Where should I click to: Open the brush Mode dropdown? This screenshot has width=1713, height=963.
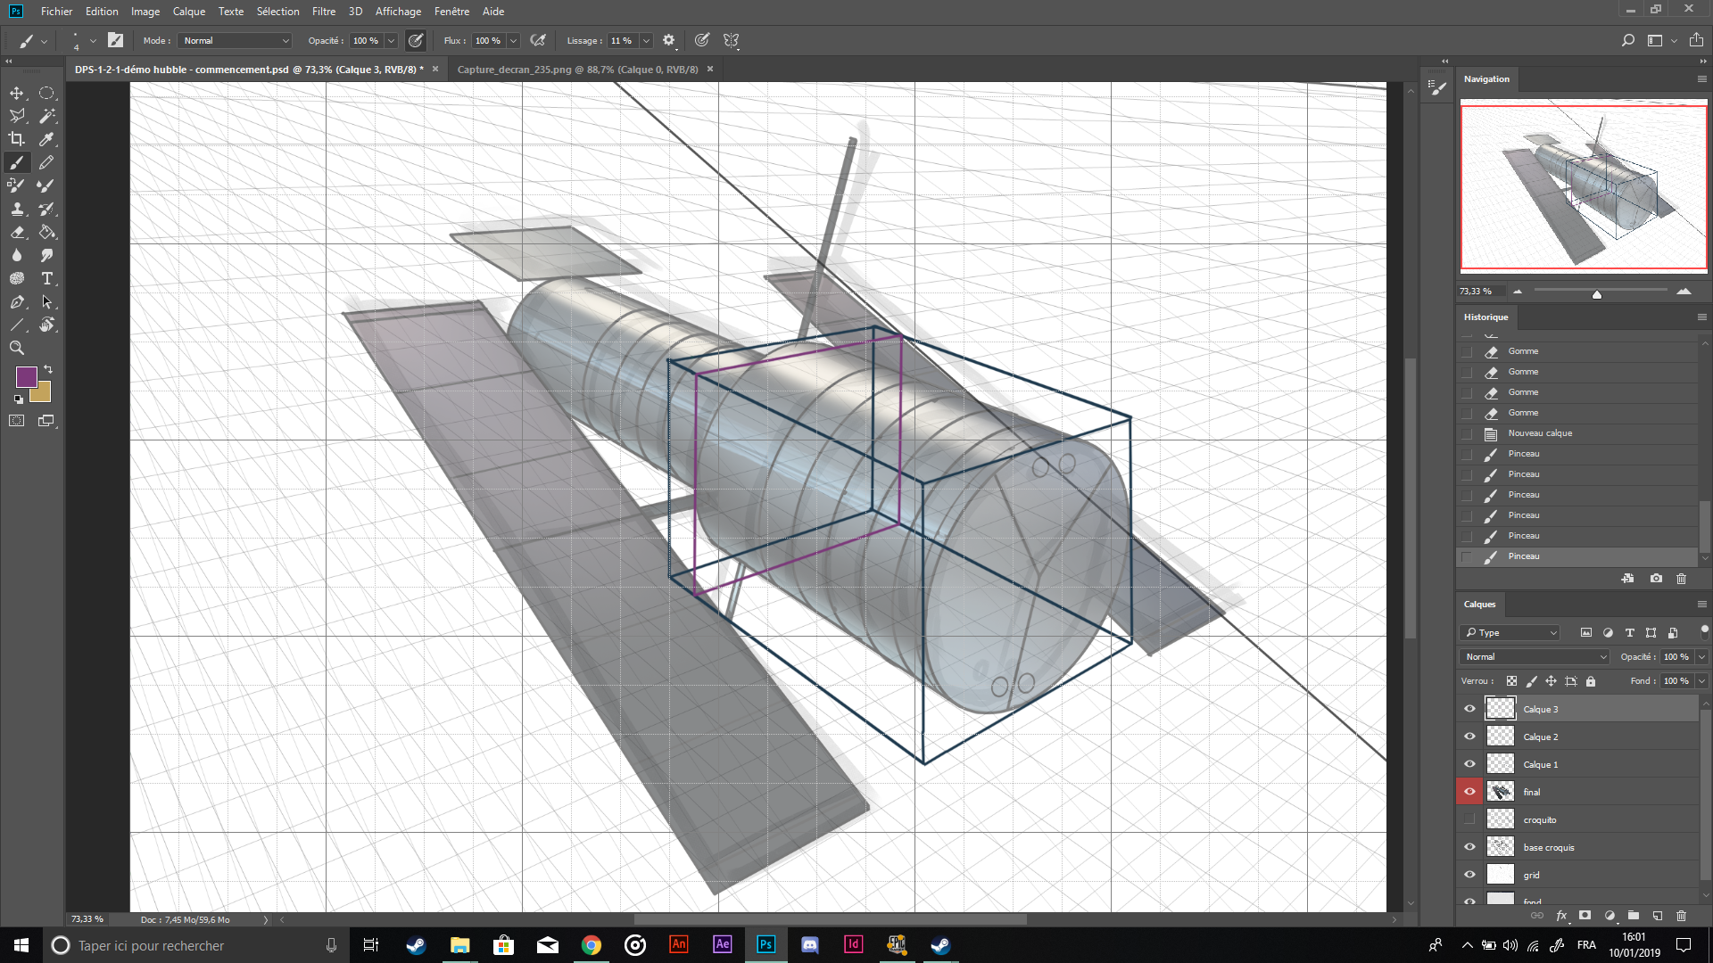tap(236, 41)
